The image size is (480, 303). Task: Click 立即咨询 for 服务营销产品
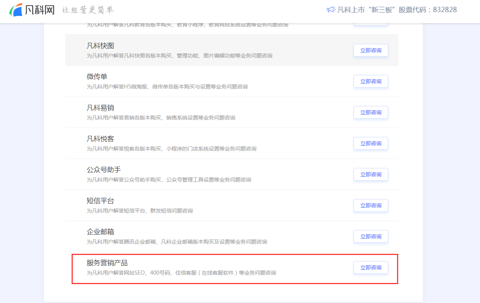[371, 267]
